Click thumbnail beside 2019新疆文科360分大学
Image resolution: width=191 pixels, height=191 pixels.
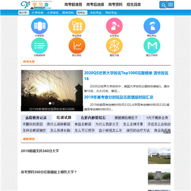(x=159, y=156)
